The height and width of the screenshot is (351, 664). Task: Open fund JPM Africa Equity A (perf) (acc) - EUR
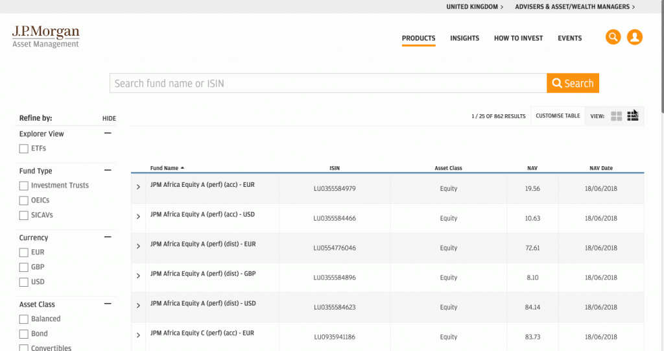click(202, 185)
